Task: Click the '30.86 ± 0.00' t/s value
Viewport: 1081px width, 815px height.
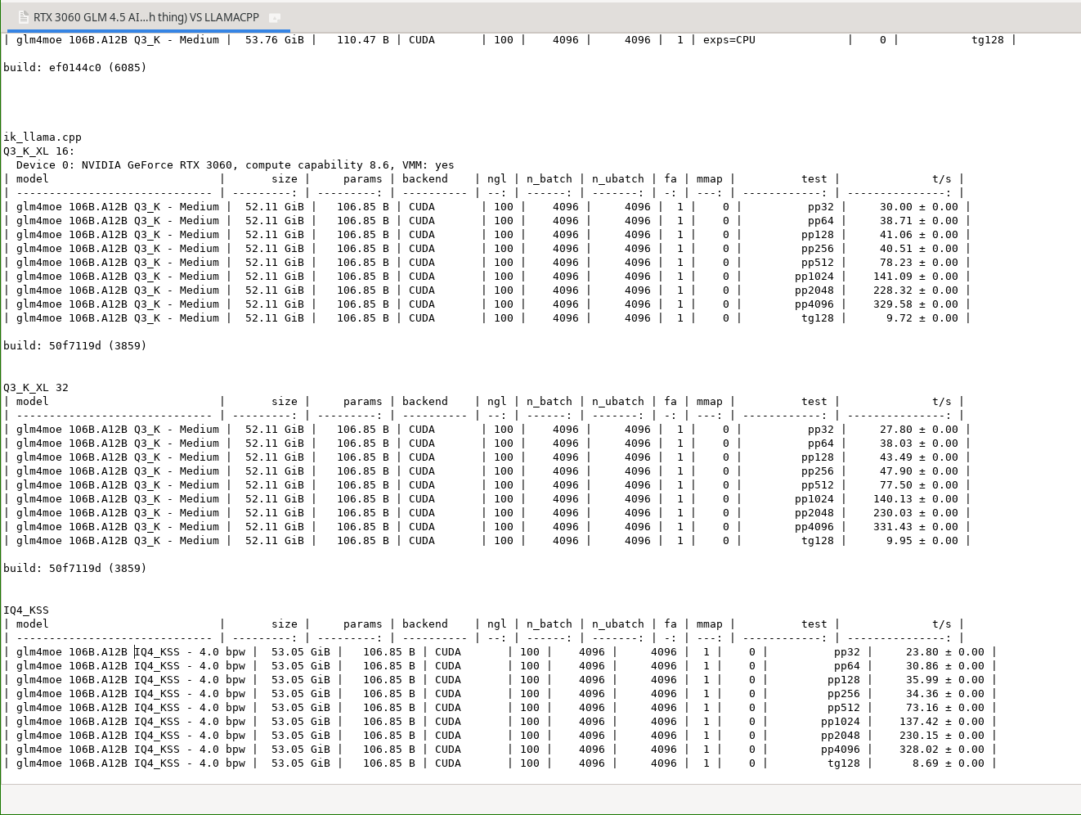Action: pos(945,666)
